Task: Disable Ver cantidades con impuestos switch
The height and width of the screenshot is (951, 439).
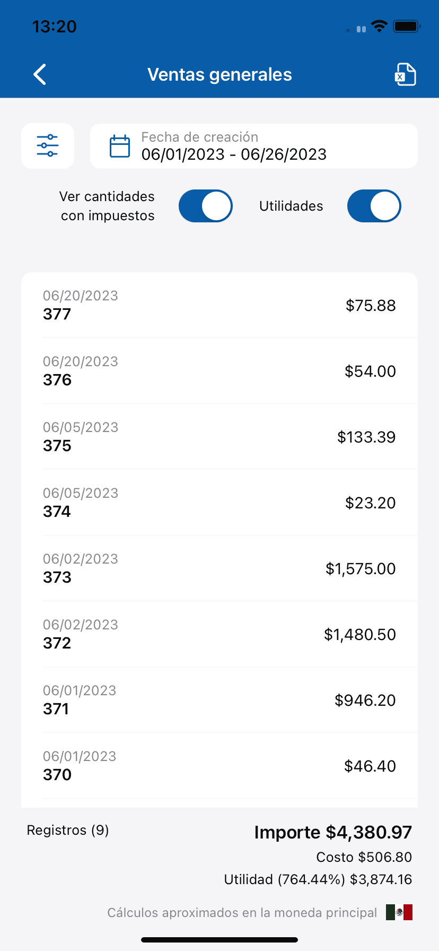Action: point(206,206)
